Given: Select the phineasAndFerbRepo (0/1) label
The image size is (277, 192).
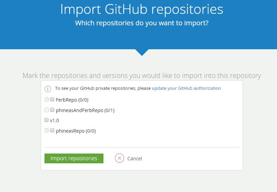Looking at the screenshot, I should pyautogui.click(x=85, y=110).
